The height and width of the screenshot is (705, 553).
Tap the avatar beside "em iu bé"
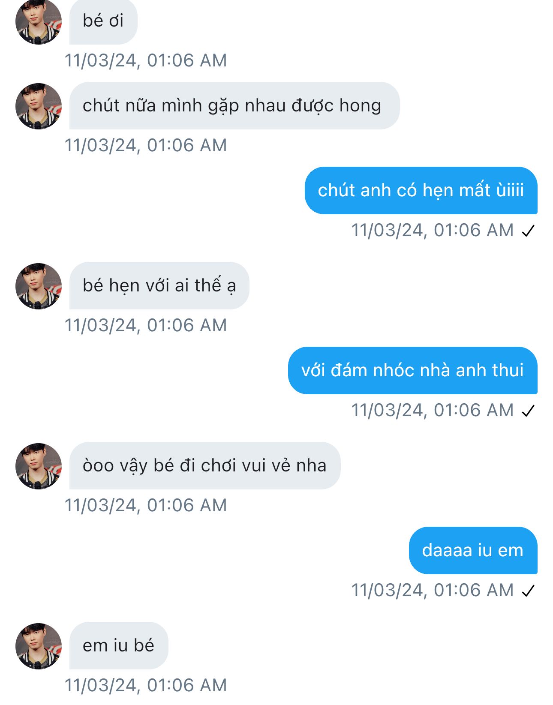coord(39,646)
